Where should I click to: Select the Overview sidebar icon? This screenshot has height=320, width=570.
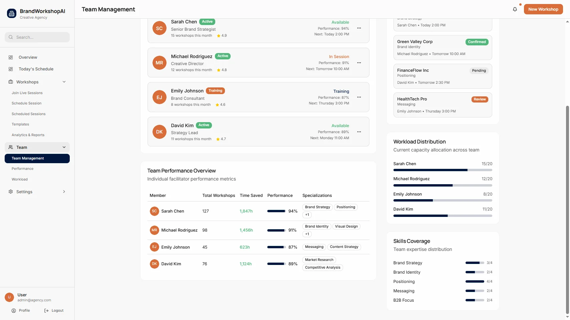click(x=10, y=57)
